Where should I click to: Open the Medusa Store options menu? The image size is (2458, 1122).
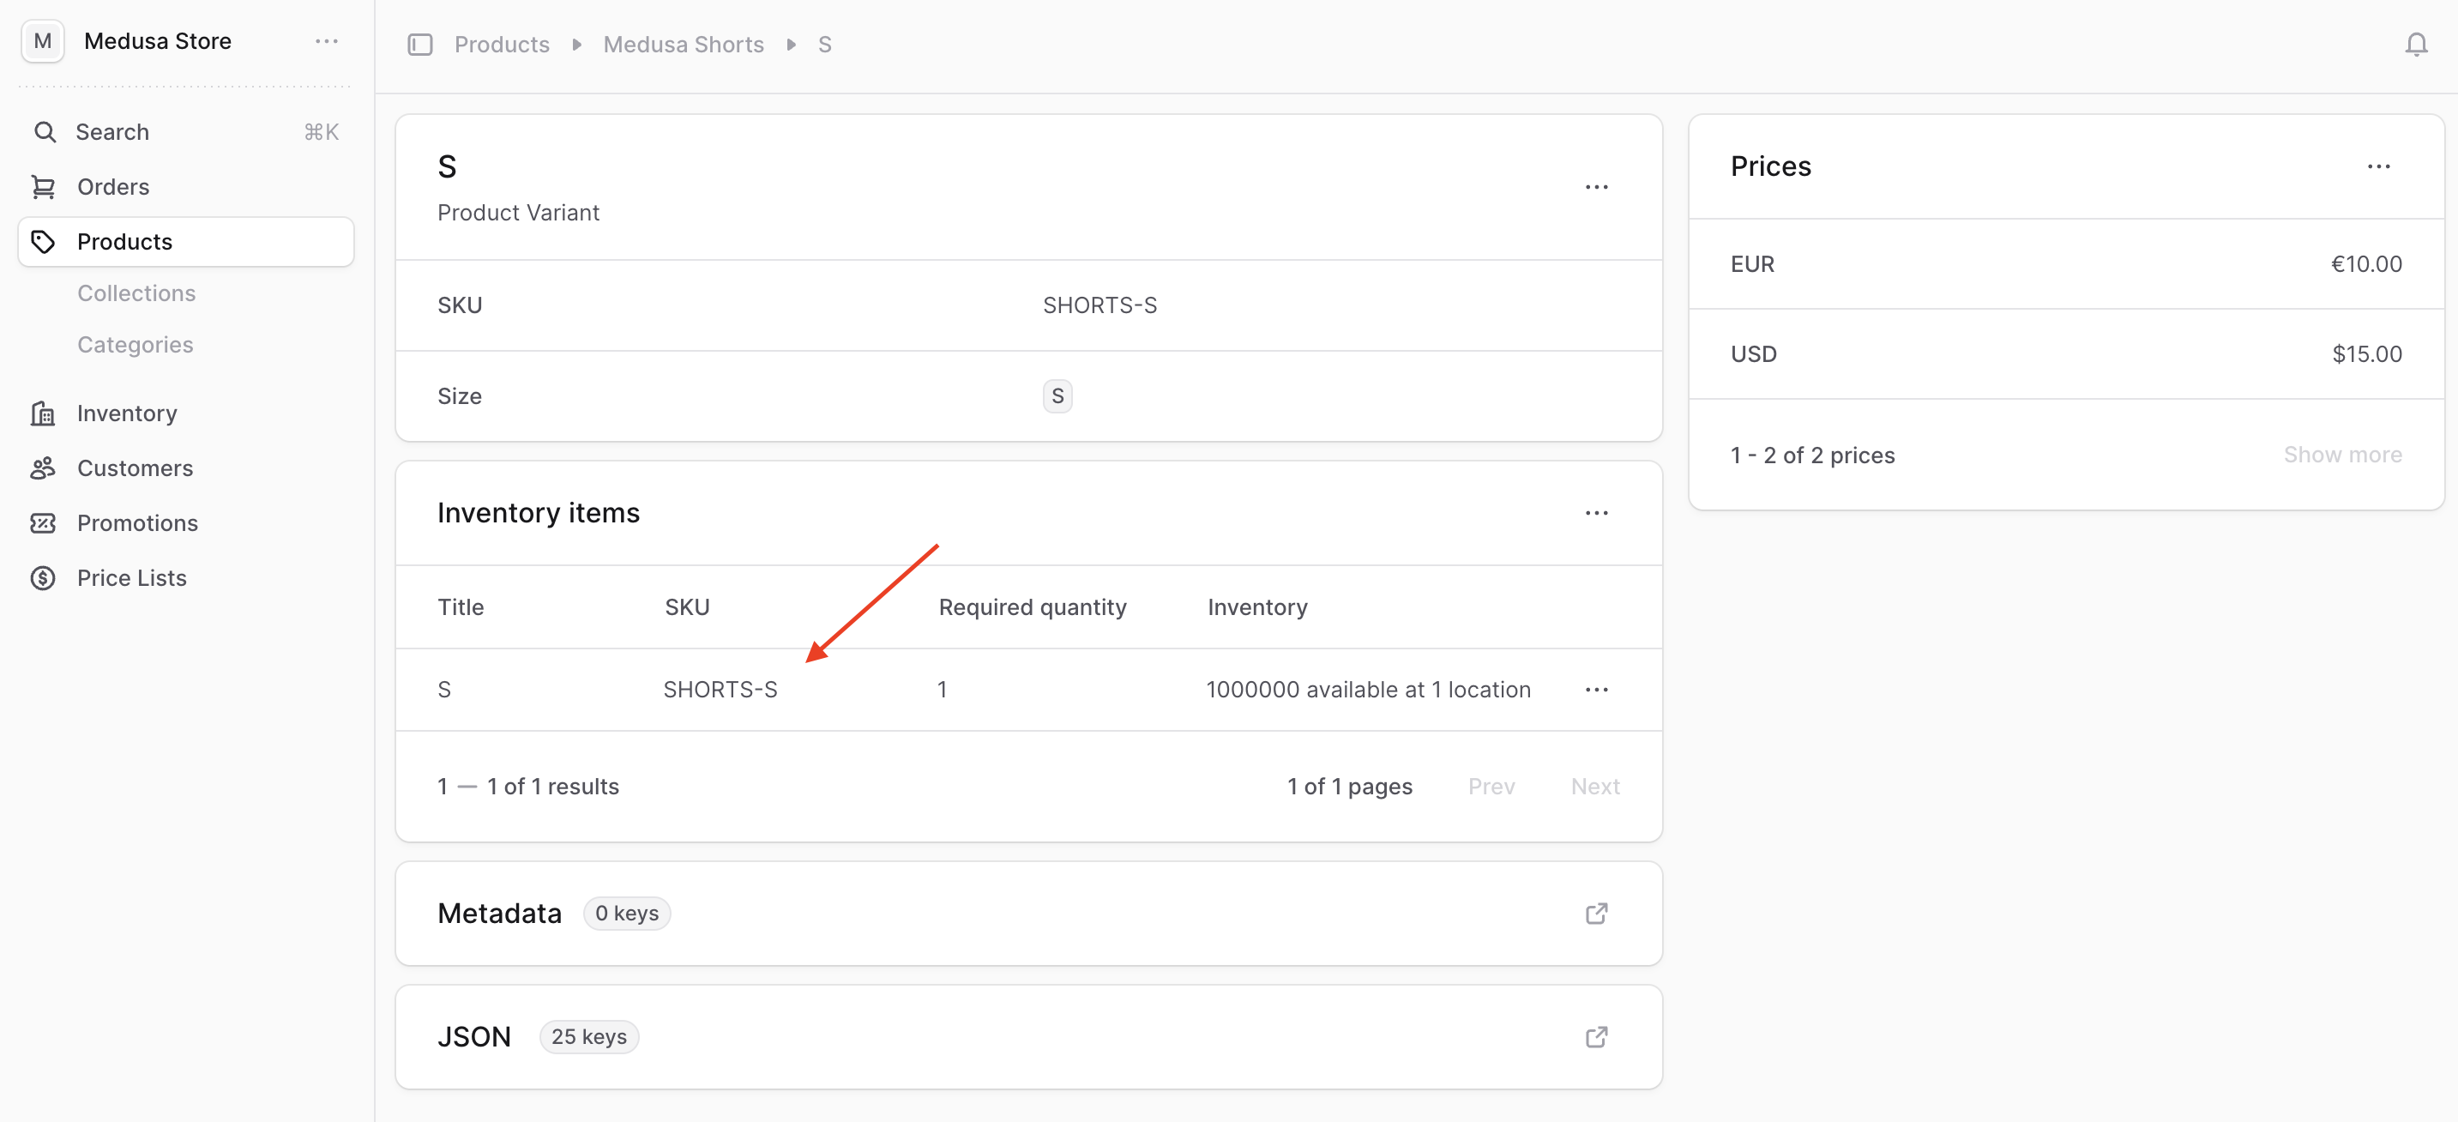327,41
